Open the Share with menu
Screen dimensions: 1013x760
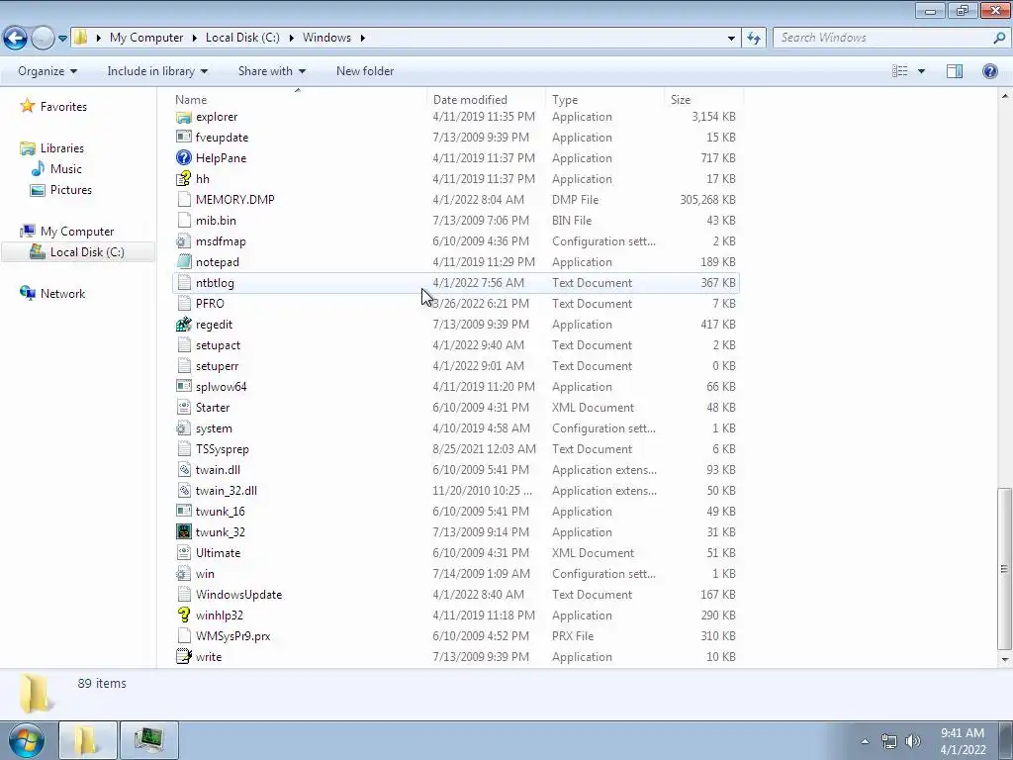point(271,71)
